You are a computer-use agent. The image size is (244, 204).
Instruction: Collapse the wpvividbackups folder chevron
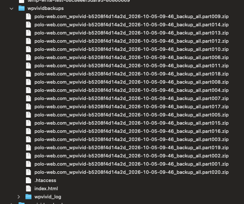pyautogui.click(x=12, y=9)
